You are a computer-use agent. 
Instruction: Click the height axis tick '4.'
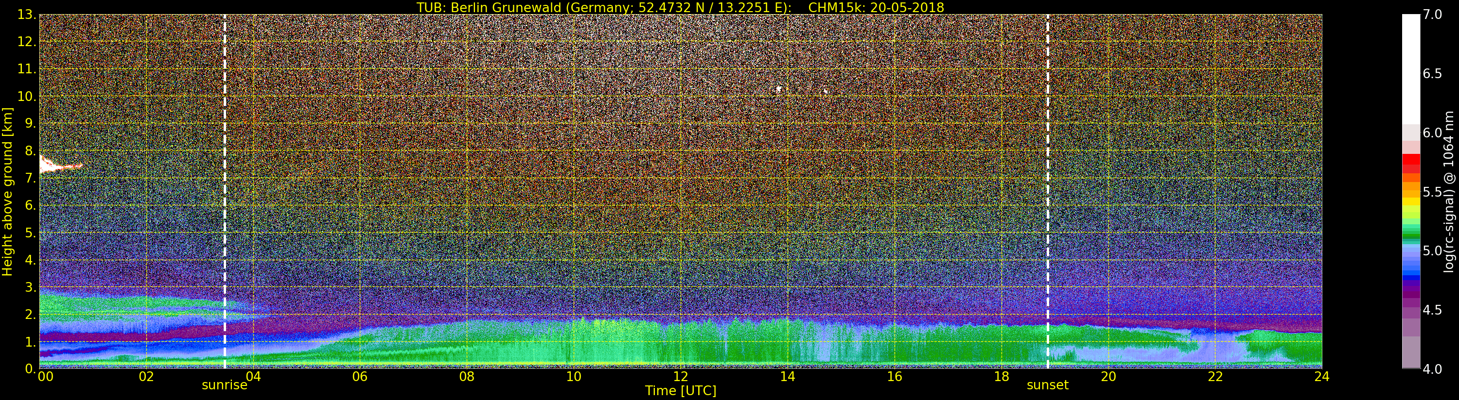(31, 260)
